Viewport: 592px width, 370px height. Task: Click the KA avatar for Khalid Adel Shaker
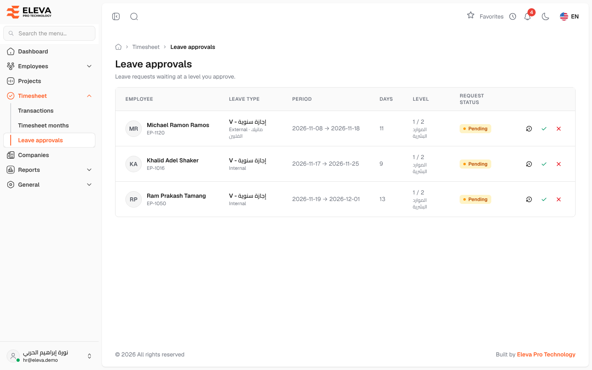[x=134, y=164]
